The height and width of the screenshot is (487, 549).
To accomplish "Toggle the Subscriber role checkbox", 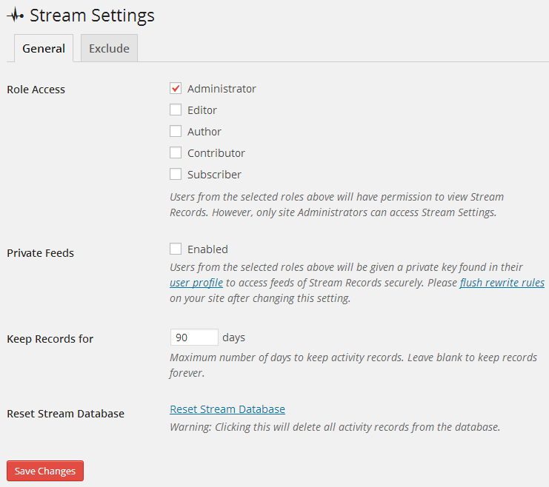I will pyautogui.click(x=176, y=174).
